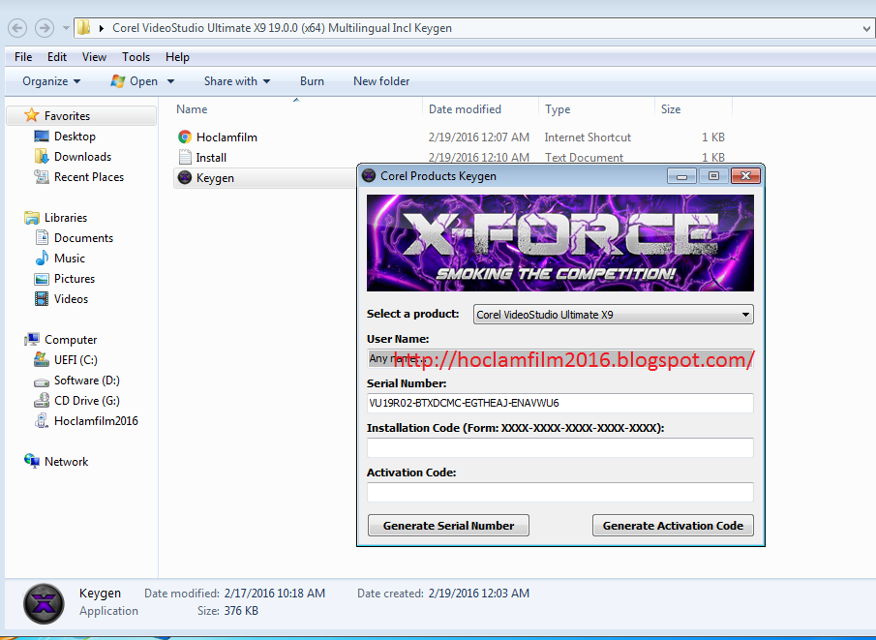Click the Activation Code field

coord(560,493)
